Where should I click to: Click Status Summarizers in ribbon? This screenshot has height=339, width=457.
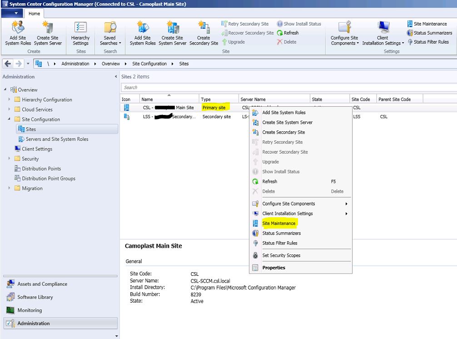pyautogui.click(x=430, y=33)
